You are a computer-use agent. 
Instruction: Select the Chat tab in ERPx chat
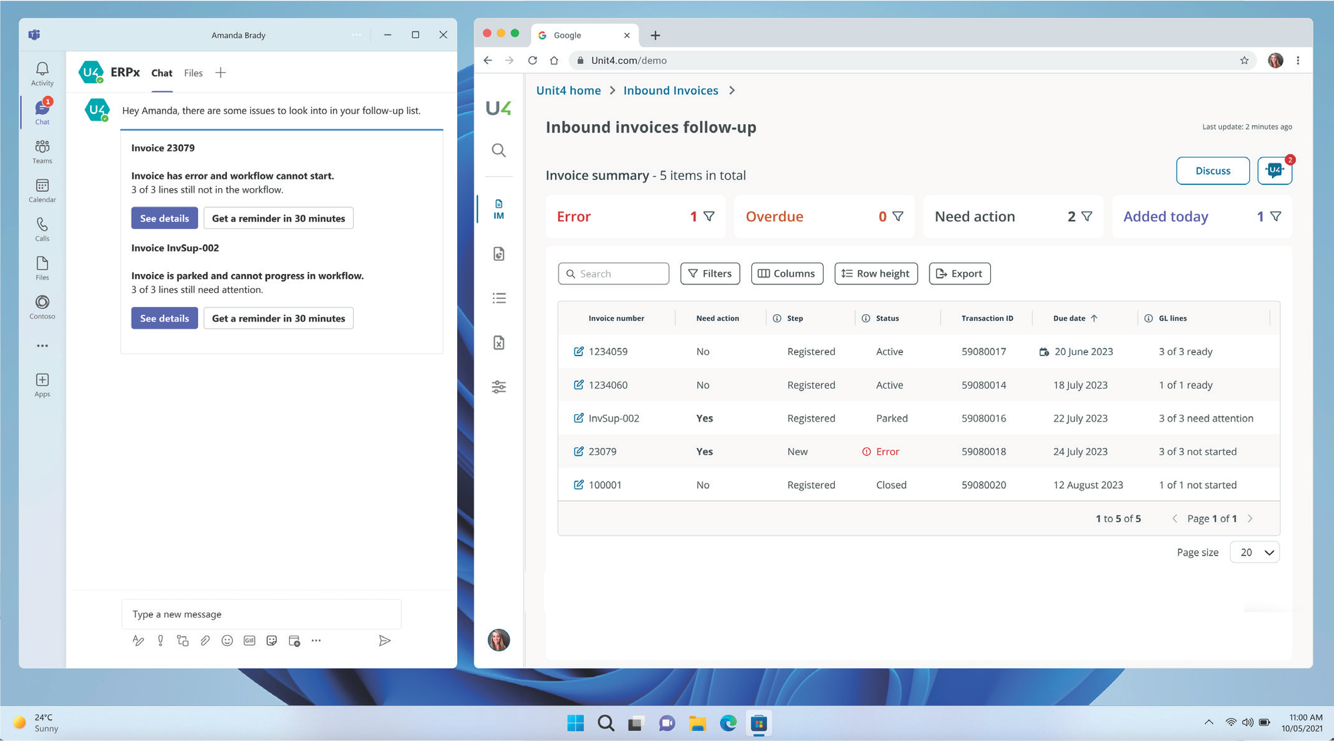pyautogui.click(x=161, y=73)
